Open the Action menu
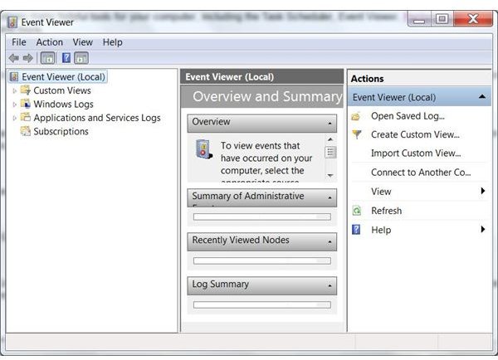 coord(49,42)
